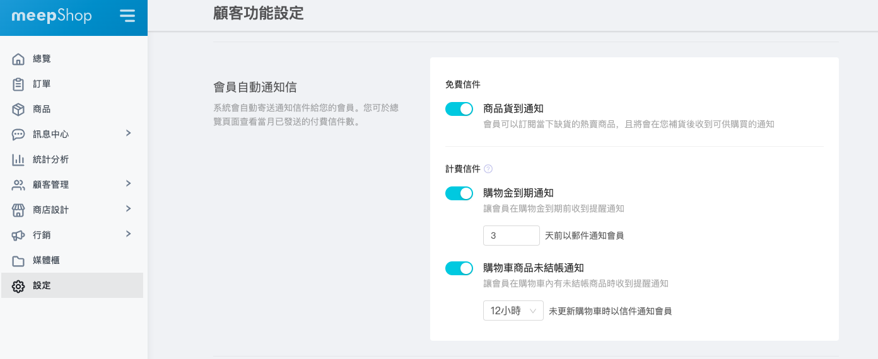Disable the 商品貨到通知 toggle

point(459,109)
